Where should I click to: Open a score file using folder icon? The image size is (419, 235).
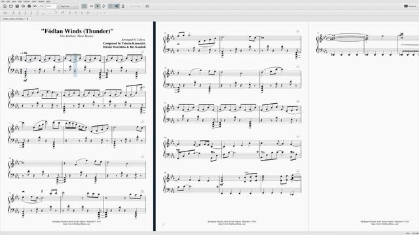(11, 6)
